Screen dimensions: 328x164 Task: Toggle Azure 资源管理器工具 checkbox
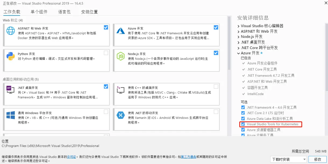pyautogui.click(x=243, y=130)
